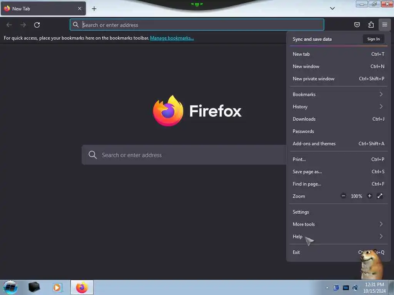Focus the top address bar field
This screenshot has width=394, height=295.
pos(197,25)
